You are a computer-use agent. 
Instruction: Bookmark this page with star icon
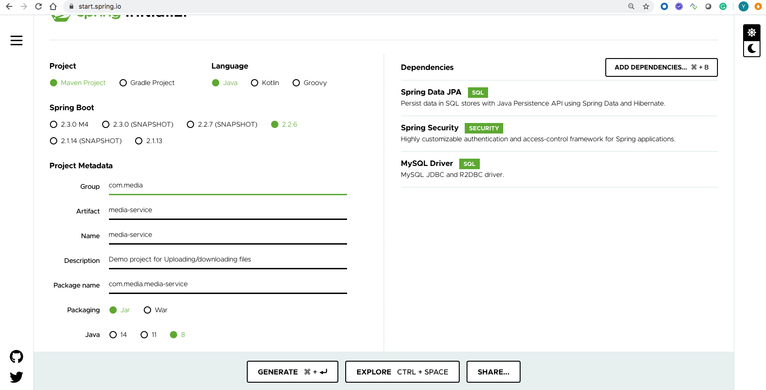point(646,6)
